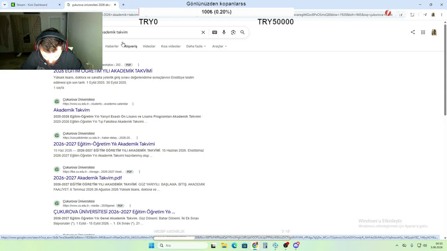Open the Windows Start menu
This screenshot has height=251, width=447.
click(151, 245)
